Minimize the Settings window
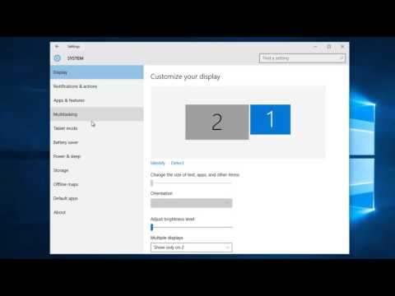The image size is (395, 296). pyautogui.click(x=315, y=47)
